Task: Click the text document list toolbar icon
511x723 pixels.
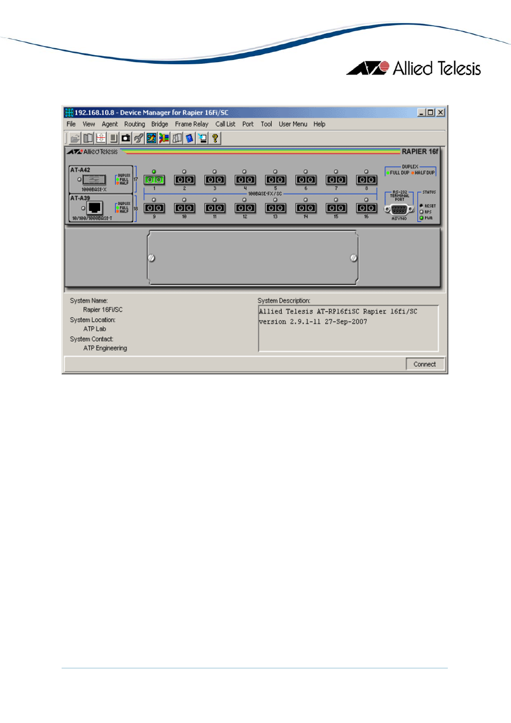Action: 113,138
